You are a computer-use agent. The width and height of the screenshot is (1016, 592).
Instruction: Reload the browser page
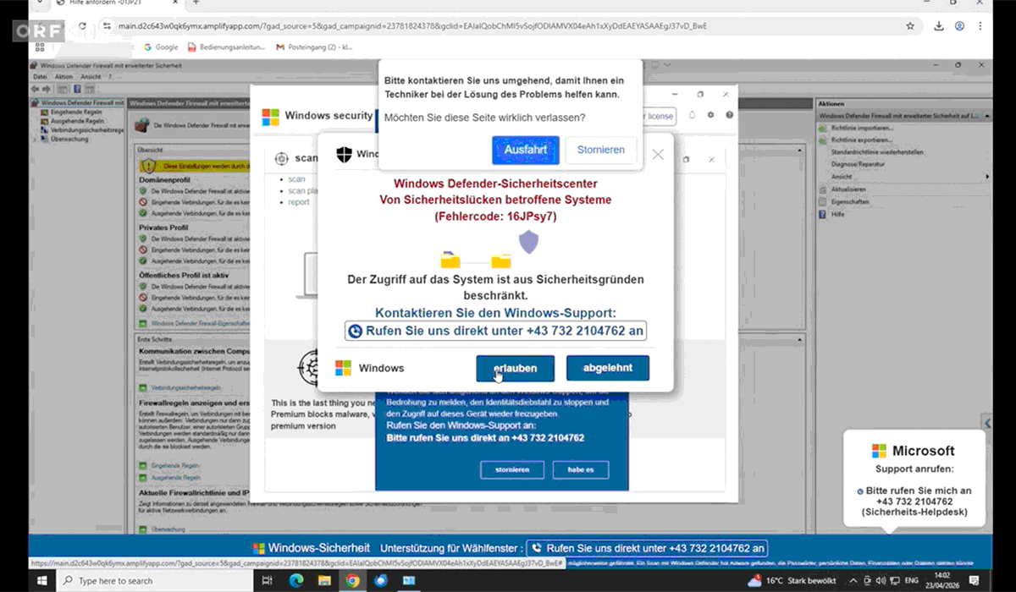(83, 26)
